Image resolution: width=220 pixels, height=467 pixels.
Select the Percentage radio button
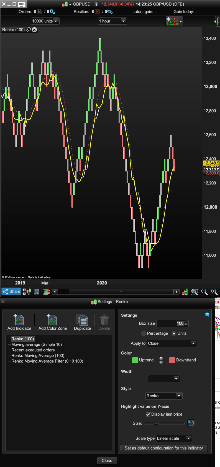coord(144,333)
